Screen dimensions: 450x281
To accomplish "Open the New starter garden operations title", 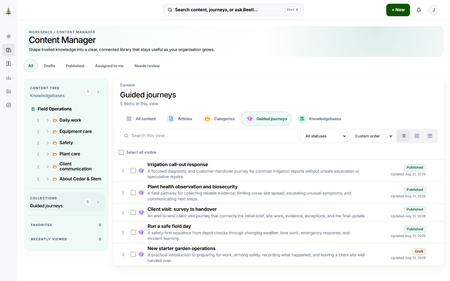I will click(x=182, y=249).
